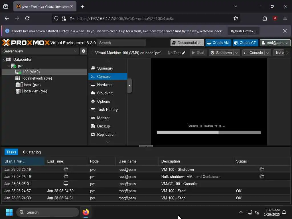
Task: Select the Console menu item
Action: tap(108, 76)
